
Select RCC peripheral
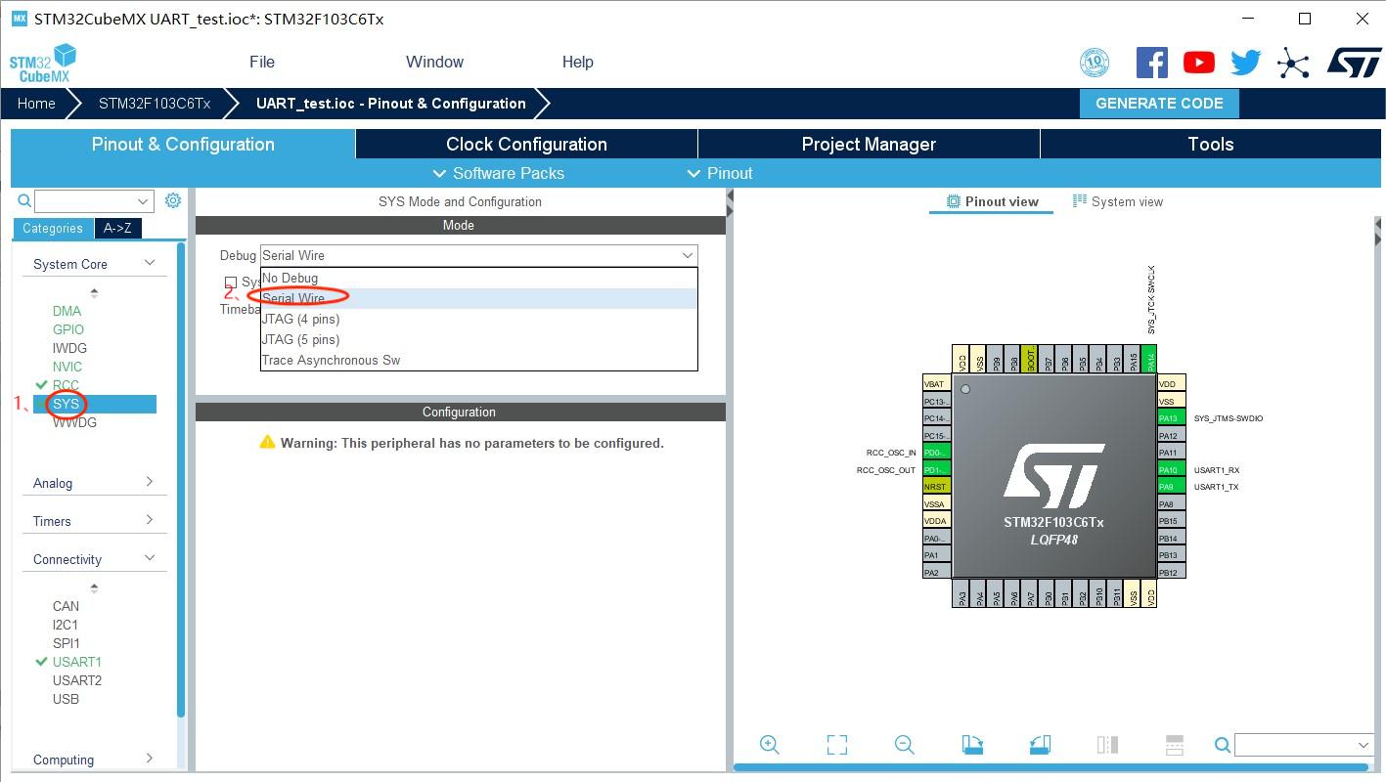(x=66, y=385)
